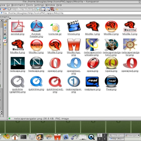141x141 pixels.
Task: Select the round Real.png icon
Action: click(x=111, y=81)
